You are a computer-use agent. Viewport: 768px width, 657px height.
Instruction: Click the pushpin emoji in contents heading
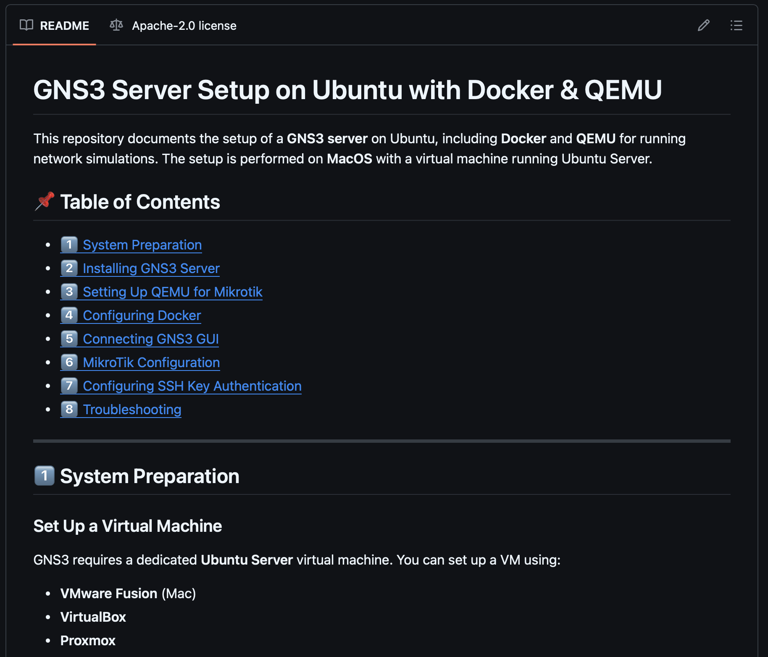coord(44,201)
